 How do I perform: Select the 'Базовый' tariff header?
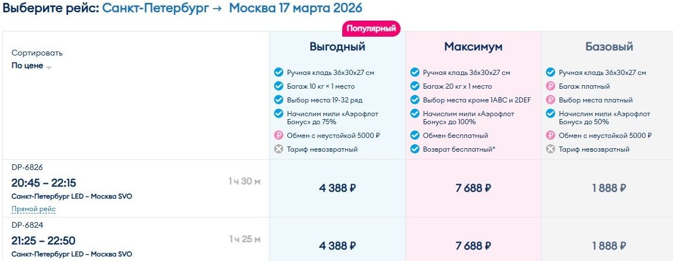pyautogui.click(x=609, y=47)
